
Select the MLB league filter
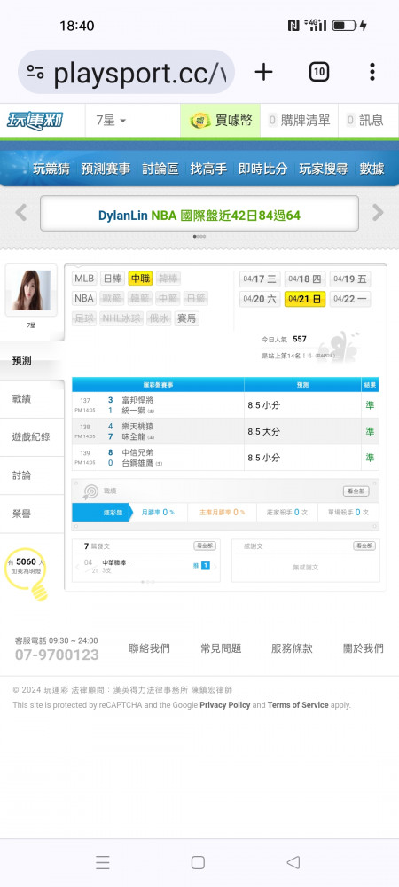[x=85, y=279]
